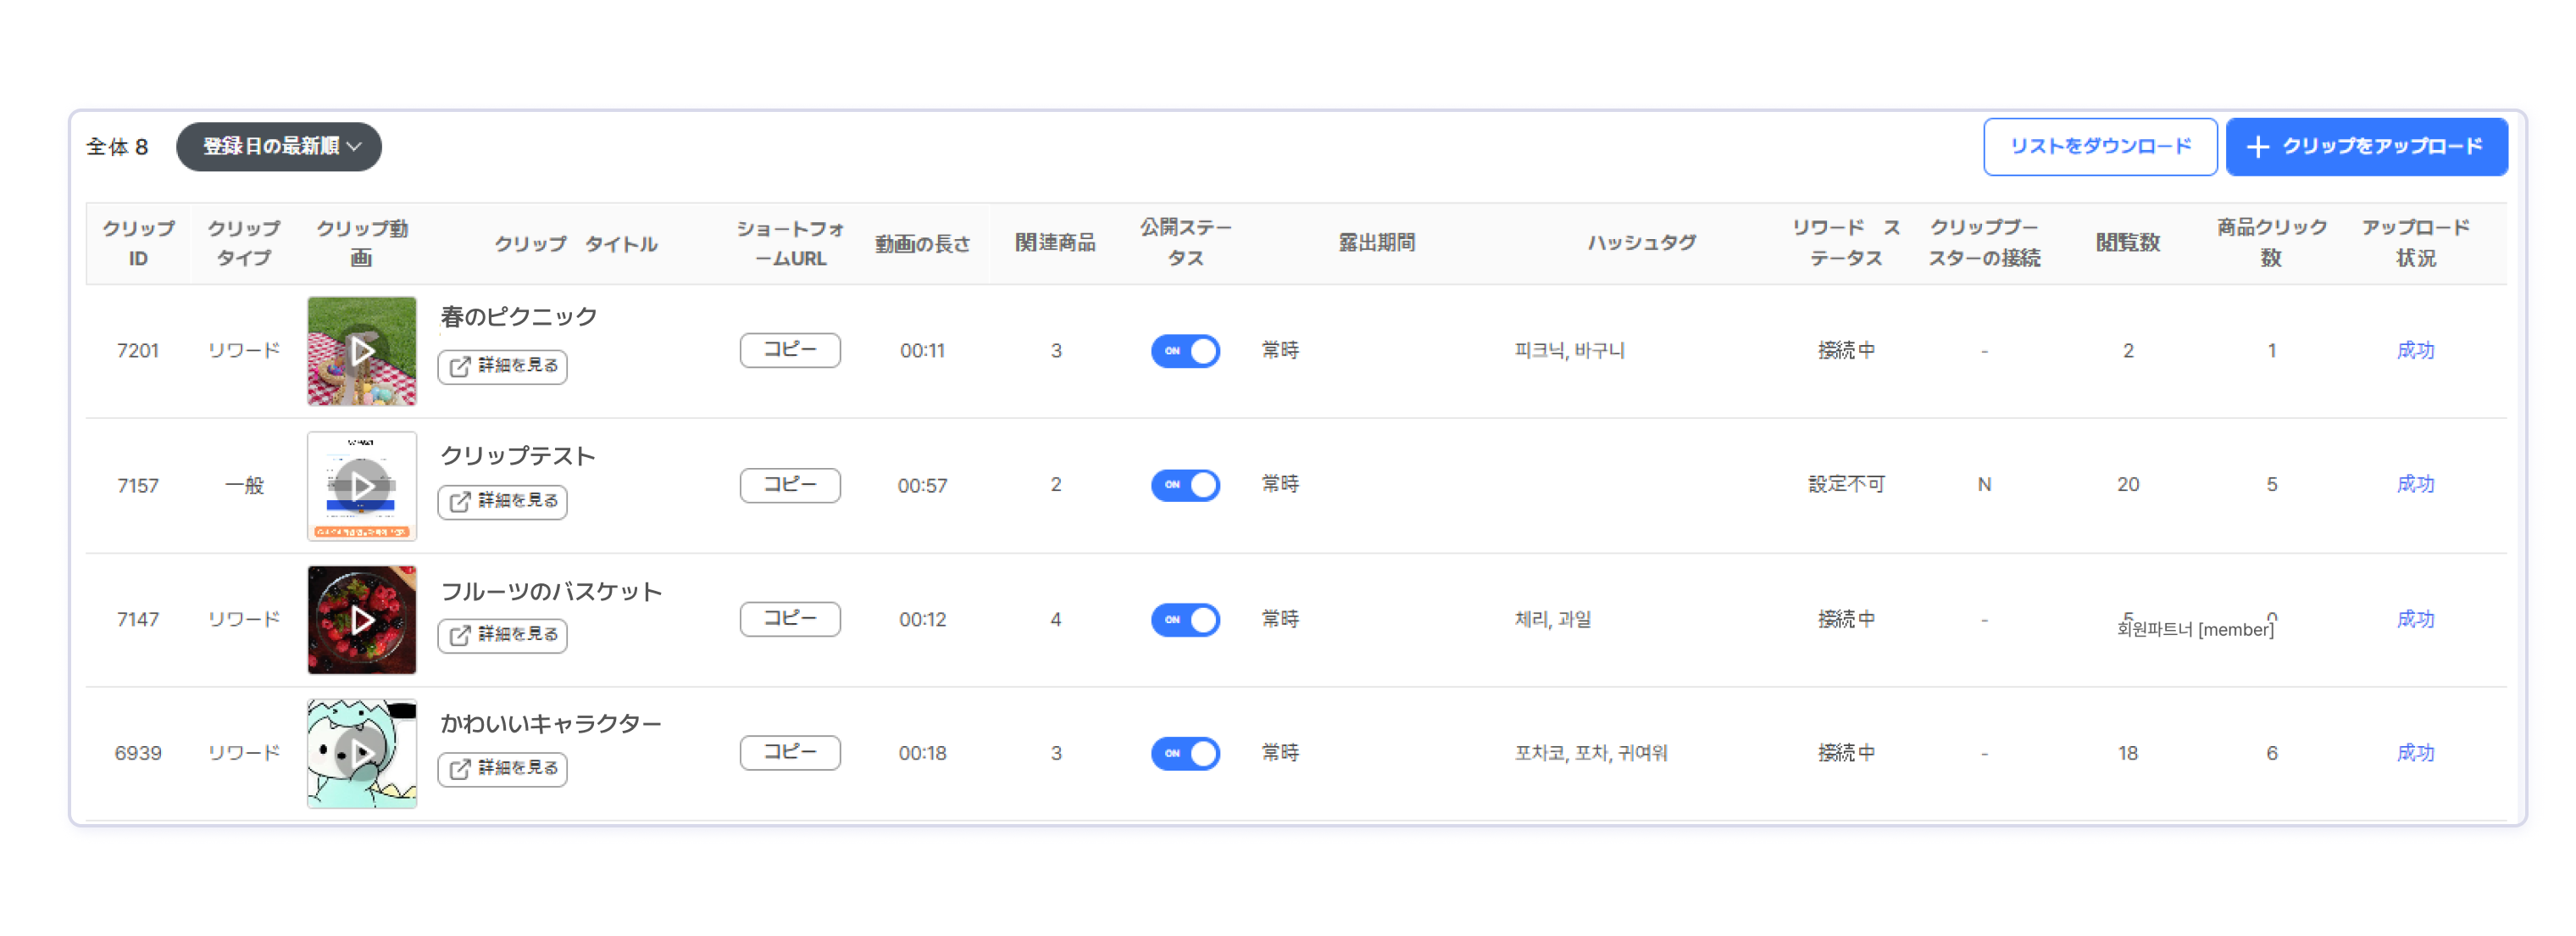Expand the 登録日の最新順 sort dropdown
Viewport: 2576px width, 936px height.
(279, 146)
